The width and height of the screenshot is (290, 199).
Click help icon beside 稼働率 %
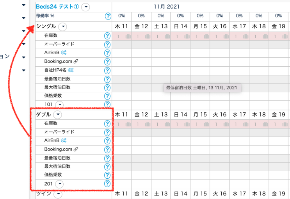[x=108, y=16]
